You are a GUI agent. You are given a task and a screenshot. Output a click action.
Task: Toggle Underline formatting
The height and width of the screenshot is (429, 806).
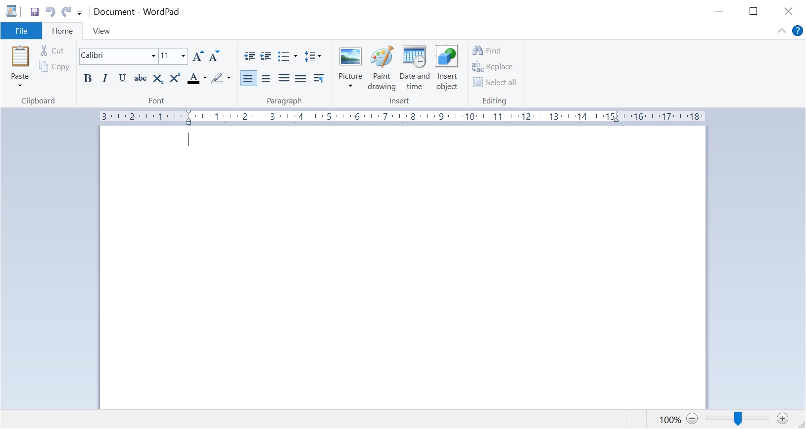(x=122, y=78)
